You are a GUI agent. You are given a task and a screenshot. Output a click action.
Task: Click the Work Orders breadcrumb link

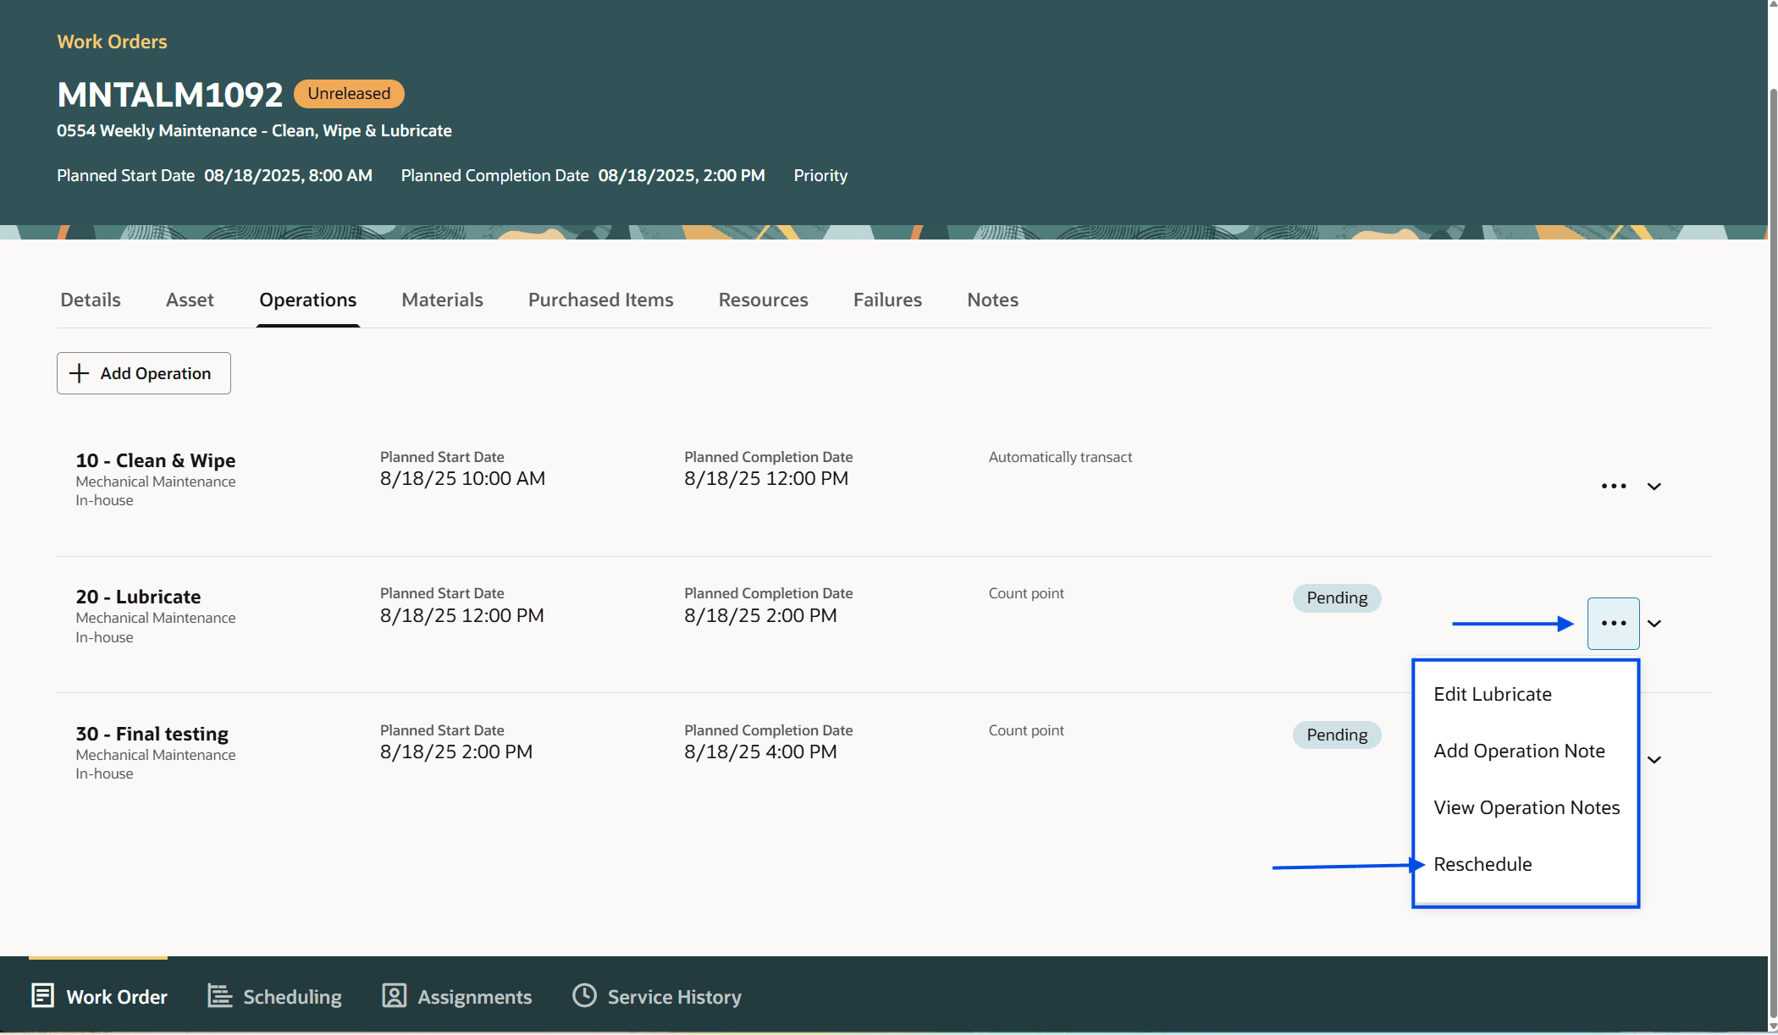coord(112,41)
